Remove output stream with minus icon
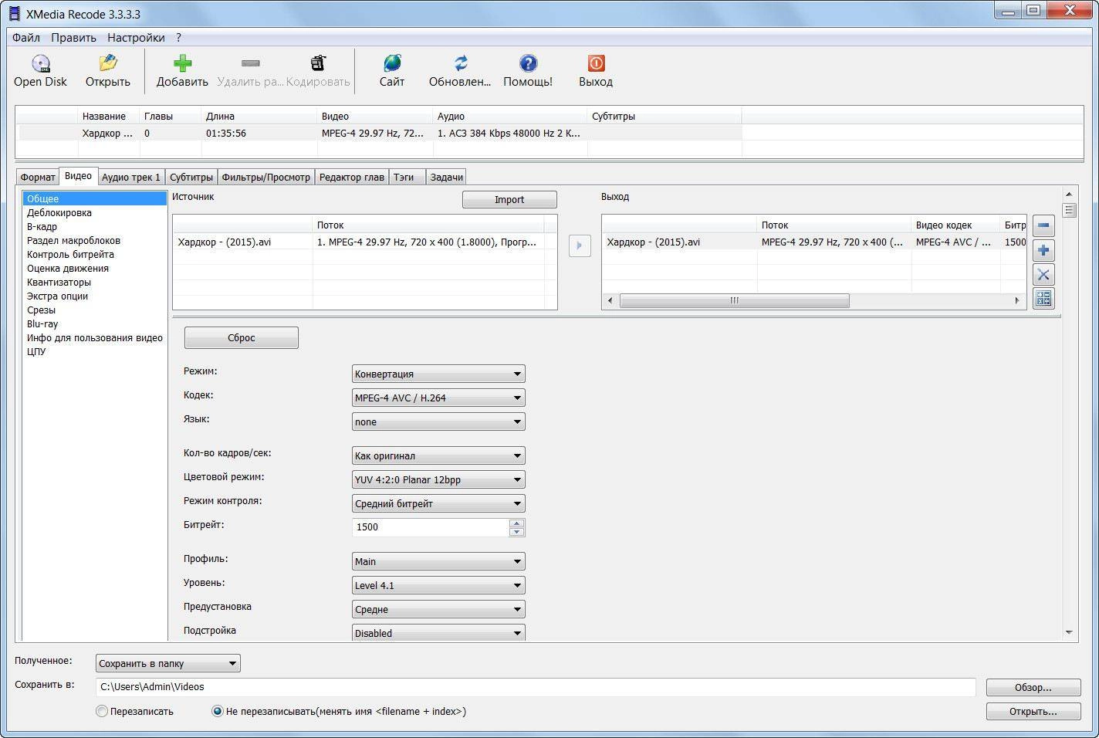The height and width of the screenshot is (738, 1099). (x=1043, y=225)
